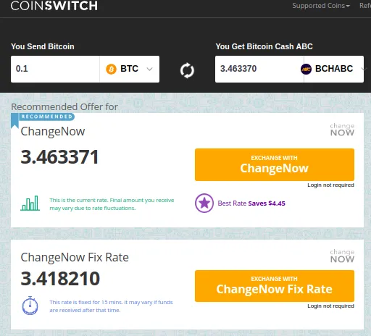Click the ChangeNow logo in recommended card
The width and height of the screenshot is (371, 336).
(x=342, y=130)
